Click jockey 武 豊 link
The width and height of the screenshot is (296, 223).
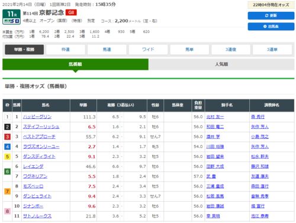pos(211,176)
